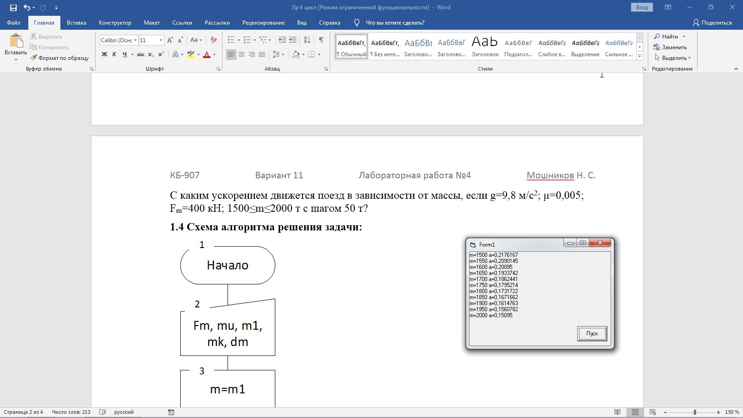
Task: Open Paragraph dialog launcher
Action: [326, 69]
